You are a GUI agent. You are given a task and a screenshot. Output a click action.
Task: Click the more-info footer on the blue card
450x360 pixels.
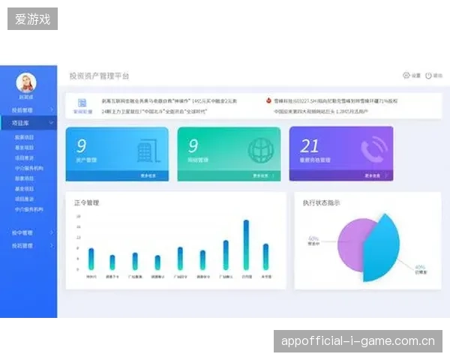117,175
